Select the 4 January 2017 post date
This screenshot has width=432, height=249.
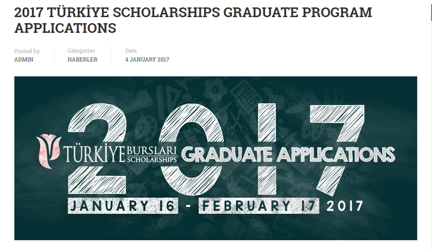point(147,60)
